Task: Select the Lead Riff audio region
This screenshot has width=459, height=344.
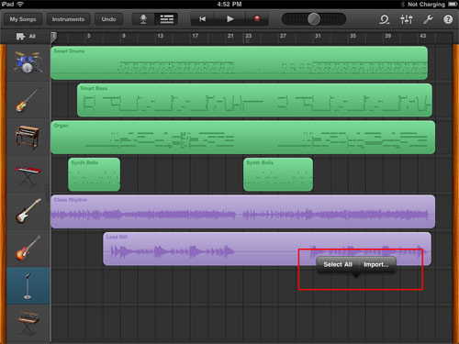Action: pyautogui.click(x=267, y=249)
